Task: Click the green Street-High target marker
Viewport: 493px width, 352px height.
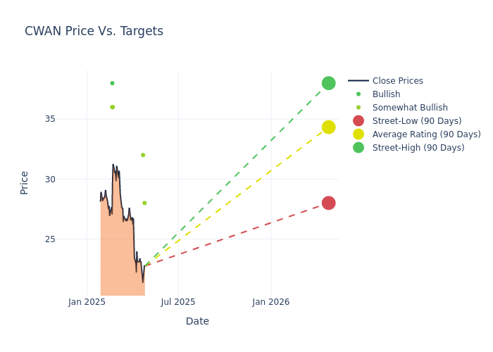Action: pos(328,83)
